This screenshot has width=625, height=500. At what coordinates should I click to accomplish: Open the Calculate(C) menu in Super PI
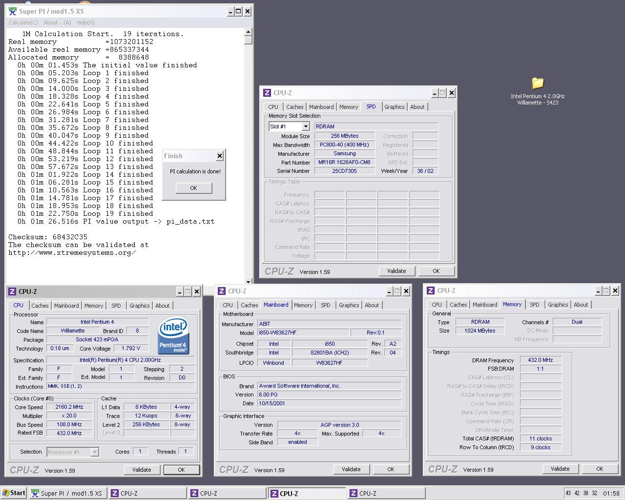[x=23, y=22]
